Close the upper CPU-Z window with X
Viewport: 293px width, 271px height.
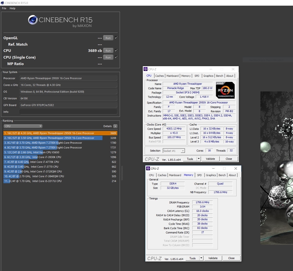[x=233, y=69]
